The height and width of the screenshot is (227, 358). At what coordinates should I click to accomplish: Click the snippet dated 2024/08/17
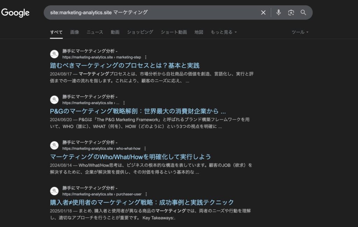152,77
